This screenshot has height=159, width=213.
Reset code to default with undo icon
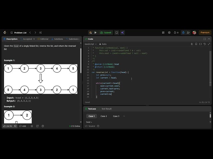pos(205,44)
